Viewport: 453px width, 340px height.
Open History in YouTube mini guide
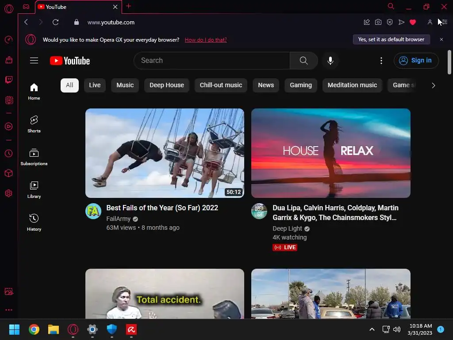coord(34,222)
